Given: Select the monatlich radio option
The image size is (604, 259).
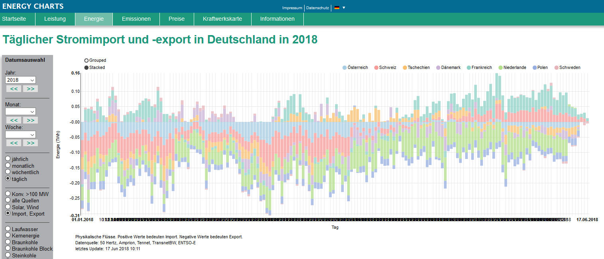Looking at the screenshot, I should point(8,166).
